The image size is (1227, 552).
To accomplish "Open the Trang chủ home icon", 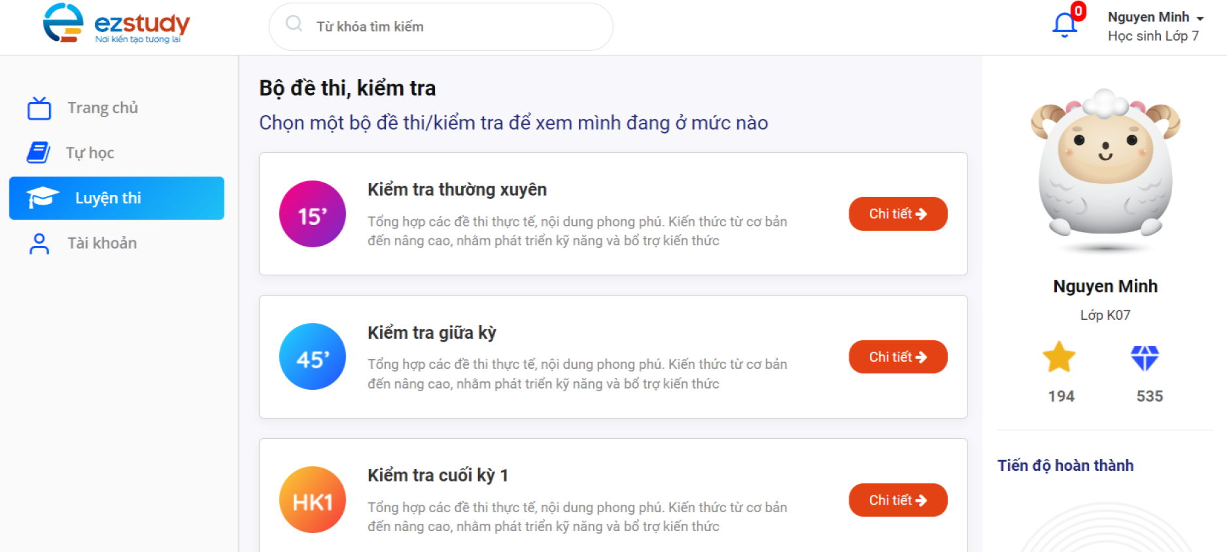I will [39, 107].
